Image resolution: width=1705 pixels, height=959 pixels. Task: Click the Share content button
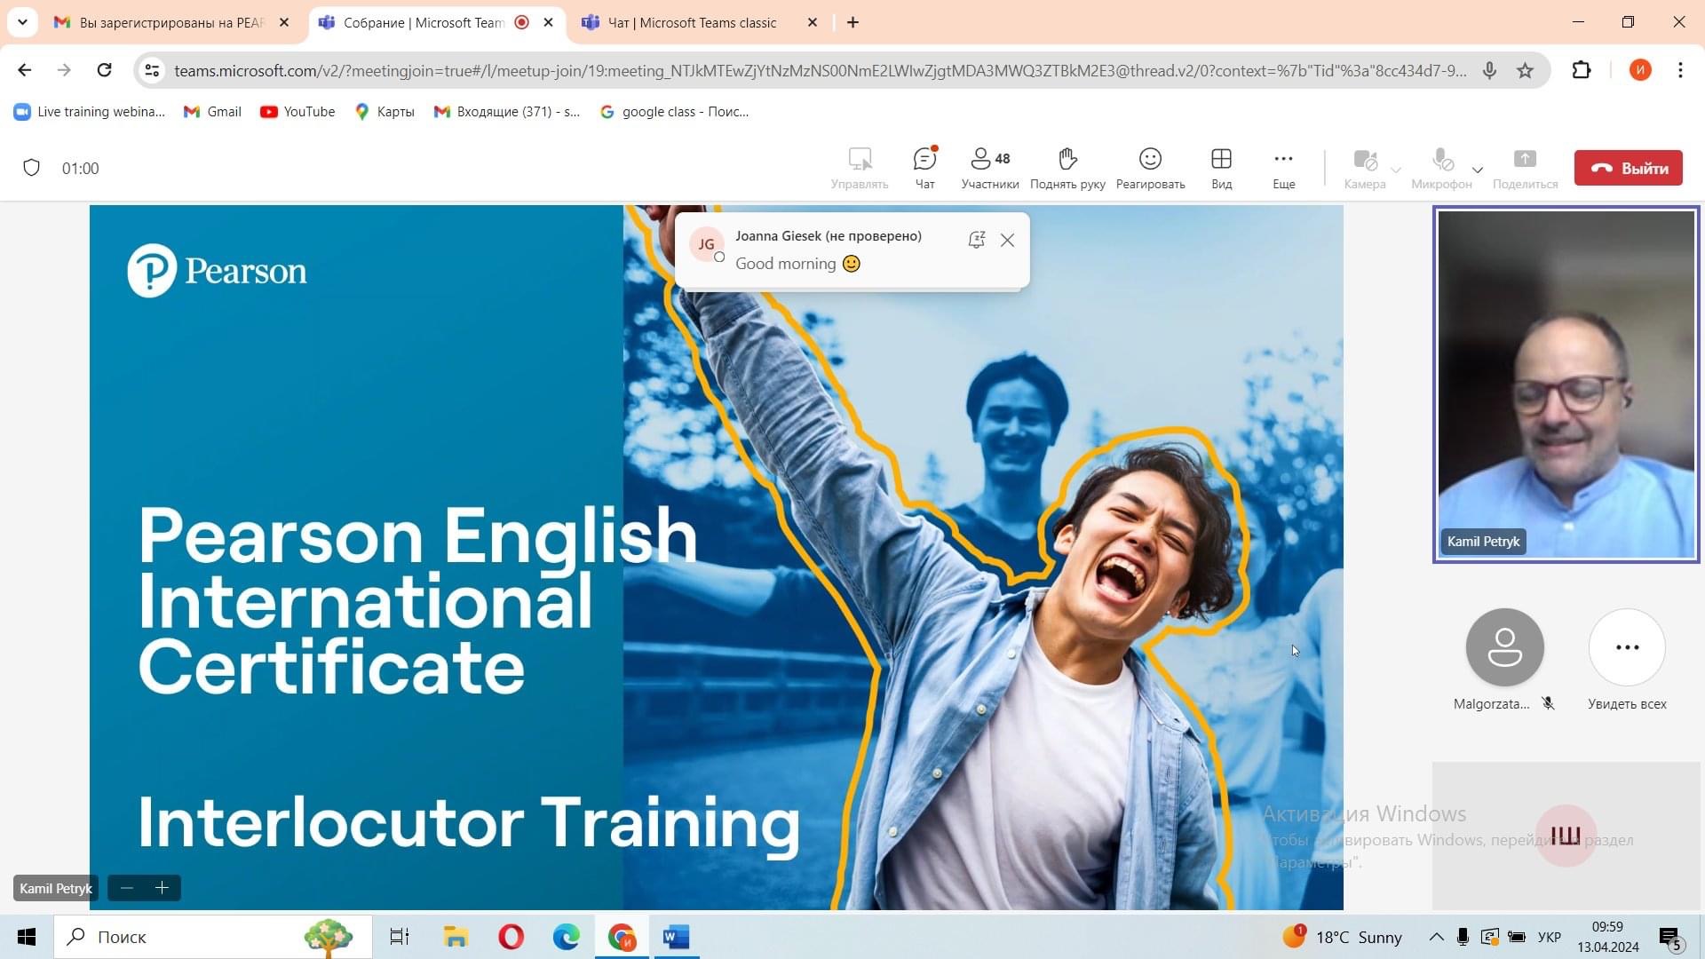coord(1525,168)
